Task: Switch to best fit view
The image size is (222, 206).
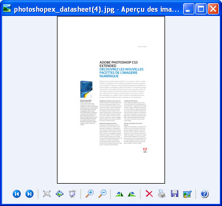Action: [x=47, y=194]
